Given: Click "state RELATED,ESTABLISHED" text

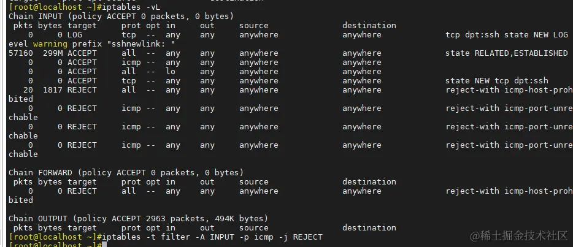Looking at the screenshot, I should tap(507, 53).
